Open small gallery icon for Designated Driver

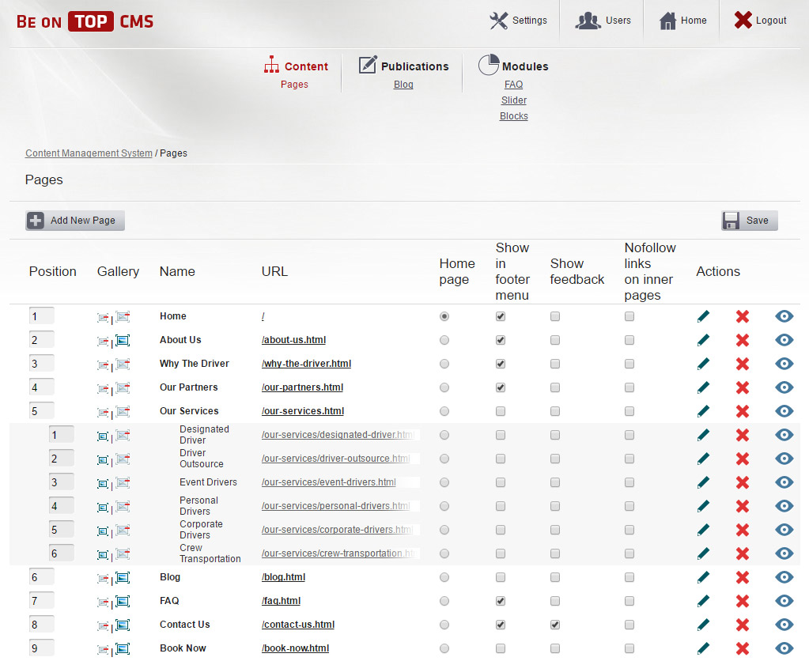pyautogui.click(x=103, y=436)
